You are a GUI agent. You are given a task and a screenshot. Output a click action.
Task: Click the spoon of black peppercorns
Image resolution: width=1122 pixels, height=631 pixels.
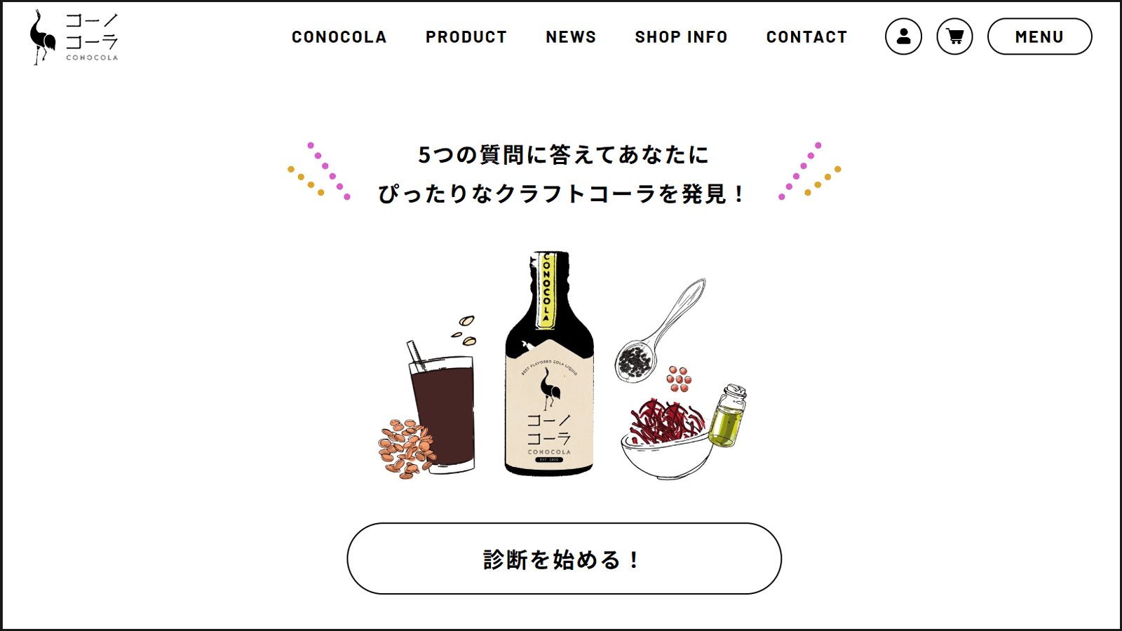[659, 331]
